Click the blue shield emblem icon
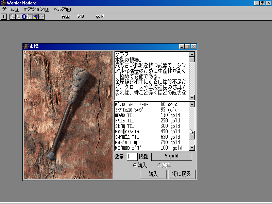The height and width of the screenshot is (204, 272). 36,16
